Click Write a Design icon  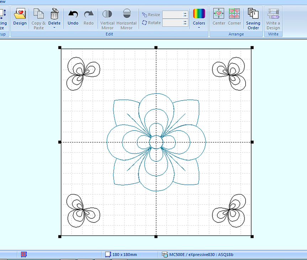click(273, 14)
